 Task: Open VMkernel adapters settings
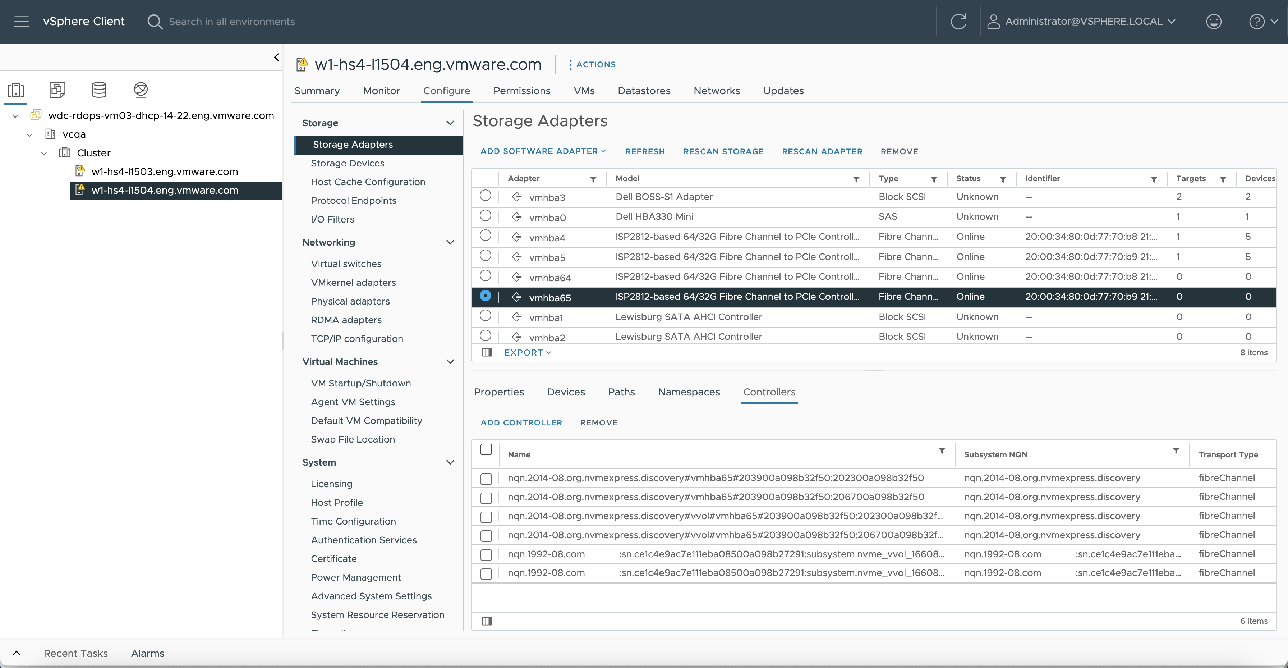[353, 283]
